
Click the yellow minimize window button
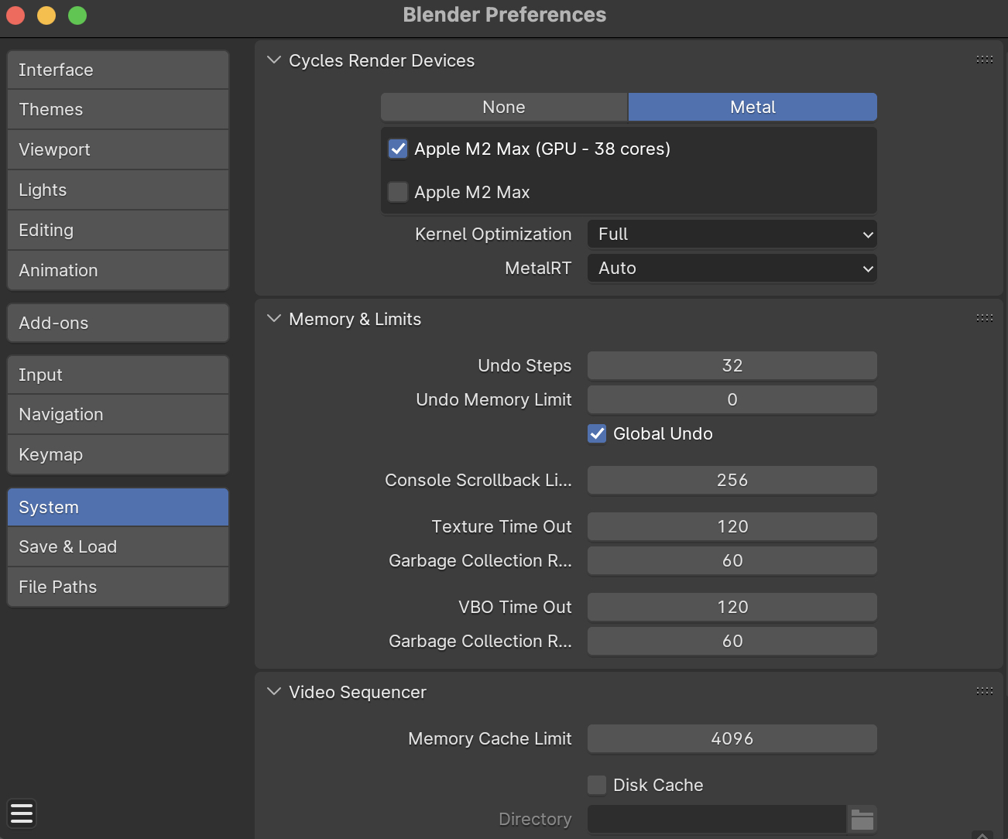point(46,15)
